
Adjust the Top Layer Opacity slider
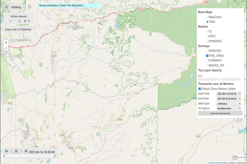point(219,80)
